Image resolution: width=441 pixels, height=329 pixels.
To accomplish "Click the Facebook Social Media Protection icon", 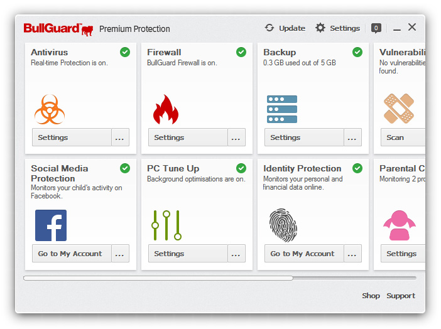I will coord(50,225).
